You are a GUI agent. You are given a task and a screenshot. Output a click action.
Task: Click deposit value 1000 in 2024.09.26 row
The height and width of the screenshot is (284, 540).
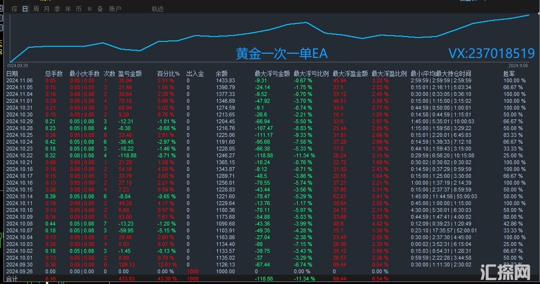(x=193, y=272)
